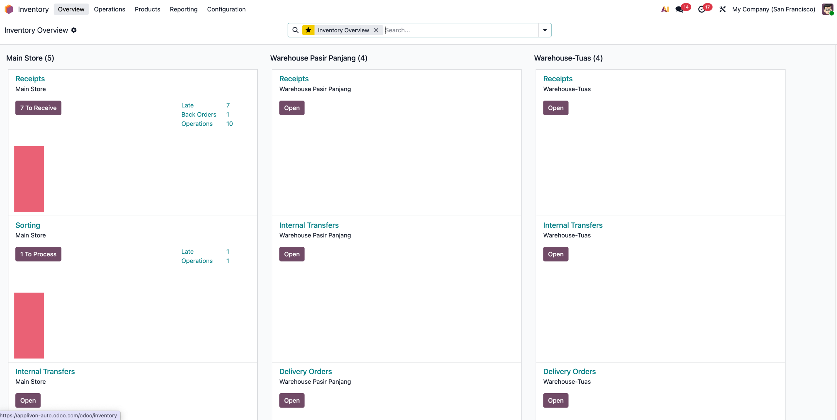The image size is (837, 420).
Task: Open Warehouse Pasir Panjang Internal Transfers
Action: pos(292,254)
